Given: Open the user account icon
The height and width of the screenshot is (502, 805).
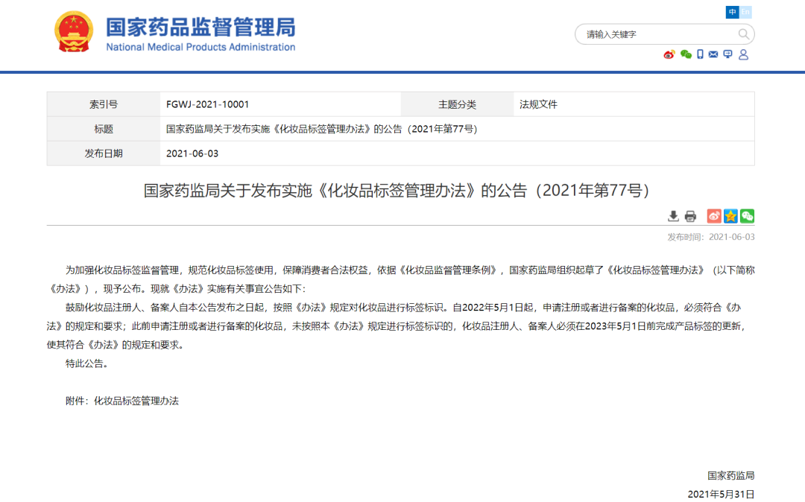Looking at the screenshot, I should point(743,54).
